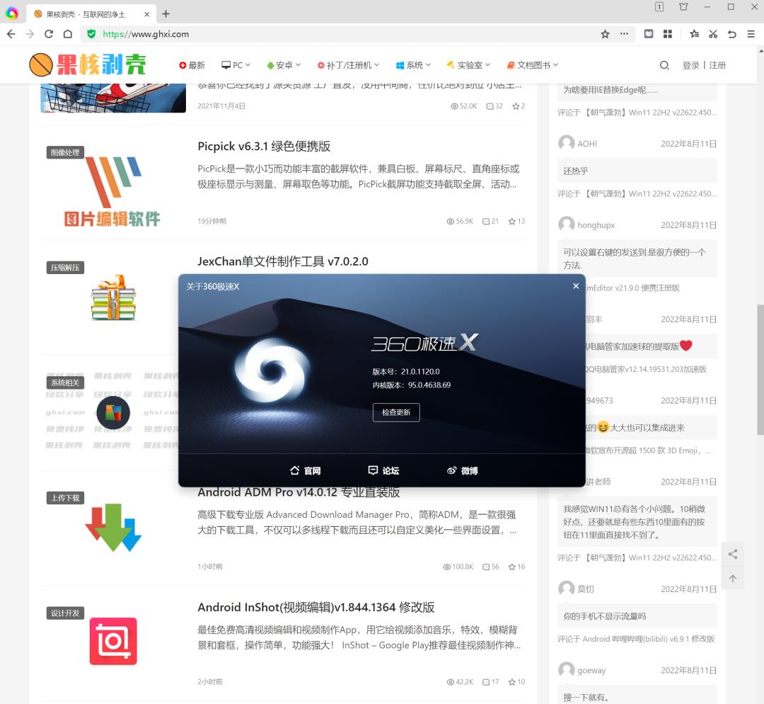Click the 官网 home icon in dialog
Viewport: 764px width, 704px height.
point(306,470)
